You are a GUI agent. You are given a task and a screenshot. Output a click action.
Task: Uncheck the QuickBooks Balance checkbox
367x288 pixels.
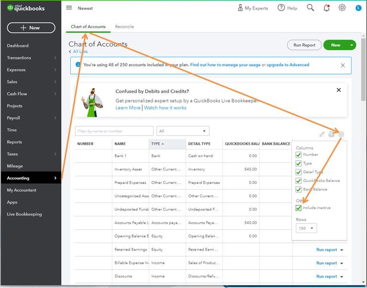299,181
